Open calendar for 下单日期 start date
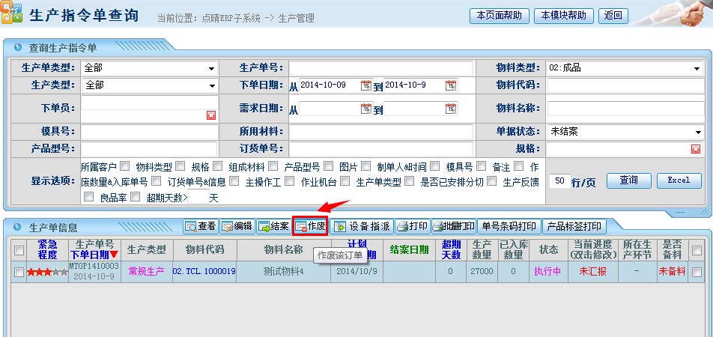713x337 pixels. click(365, 85)
